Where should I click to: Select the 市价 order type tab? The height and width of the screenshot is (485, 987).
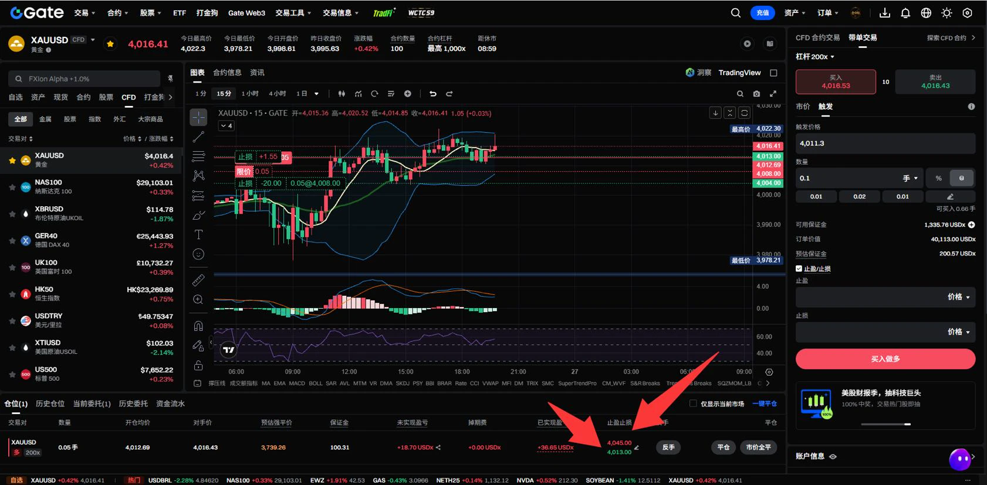(803, 107)
